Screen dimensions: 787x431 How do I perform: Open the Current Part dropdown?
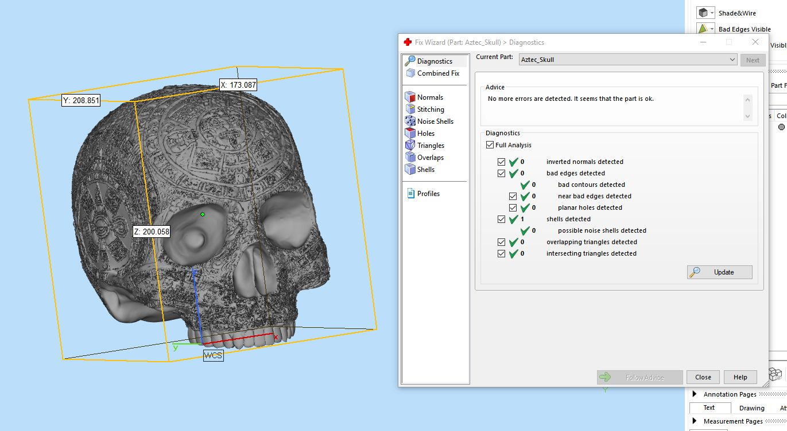(732, 60)
